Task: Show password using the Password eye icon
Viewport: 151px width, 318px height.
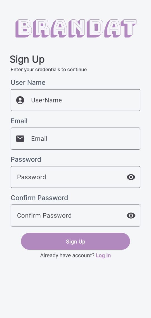Action: point(131,177)
